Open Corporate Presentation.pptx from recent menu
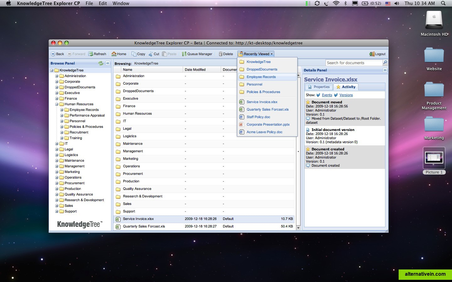This screenshot has width=452, height=282. [267, 124]
